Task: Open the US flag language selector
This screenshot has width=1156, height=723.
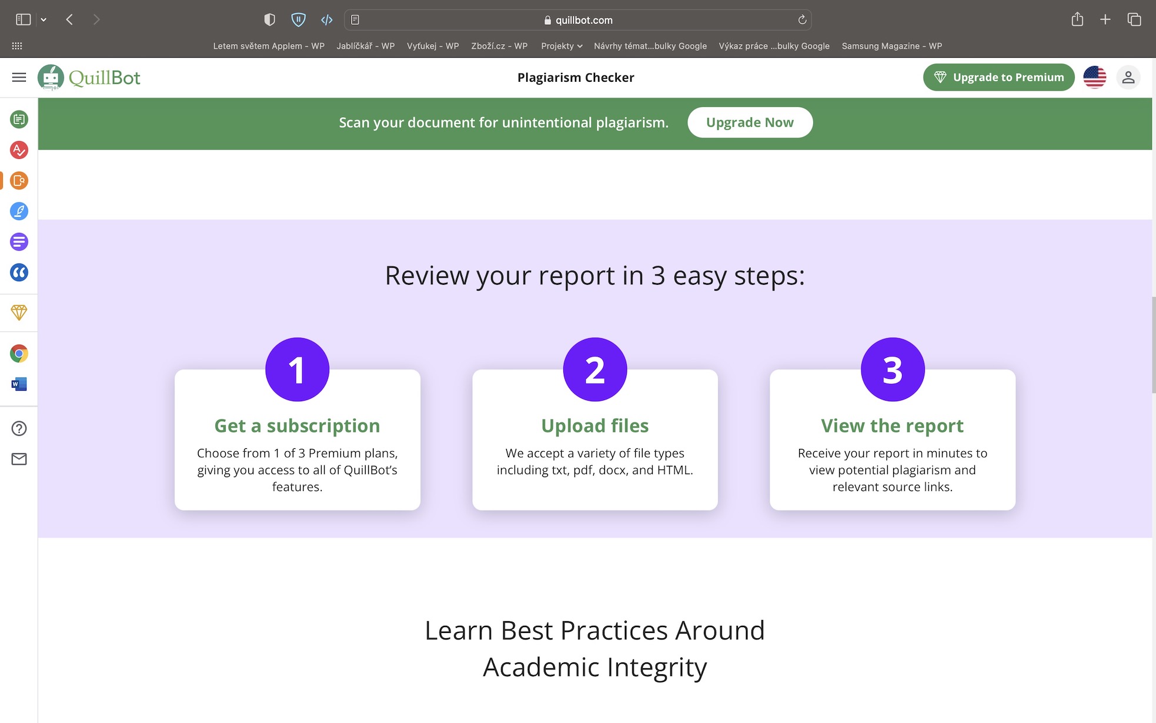Action: point(1094,77)
